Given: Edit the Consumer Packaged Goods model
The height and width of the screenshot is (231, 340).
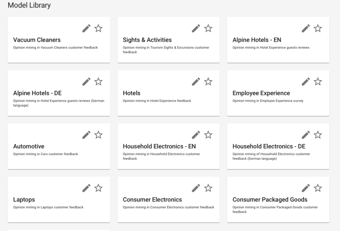Looking at the screenshot, I should tap(306, 188).
